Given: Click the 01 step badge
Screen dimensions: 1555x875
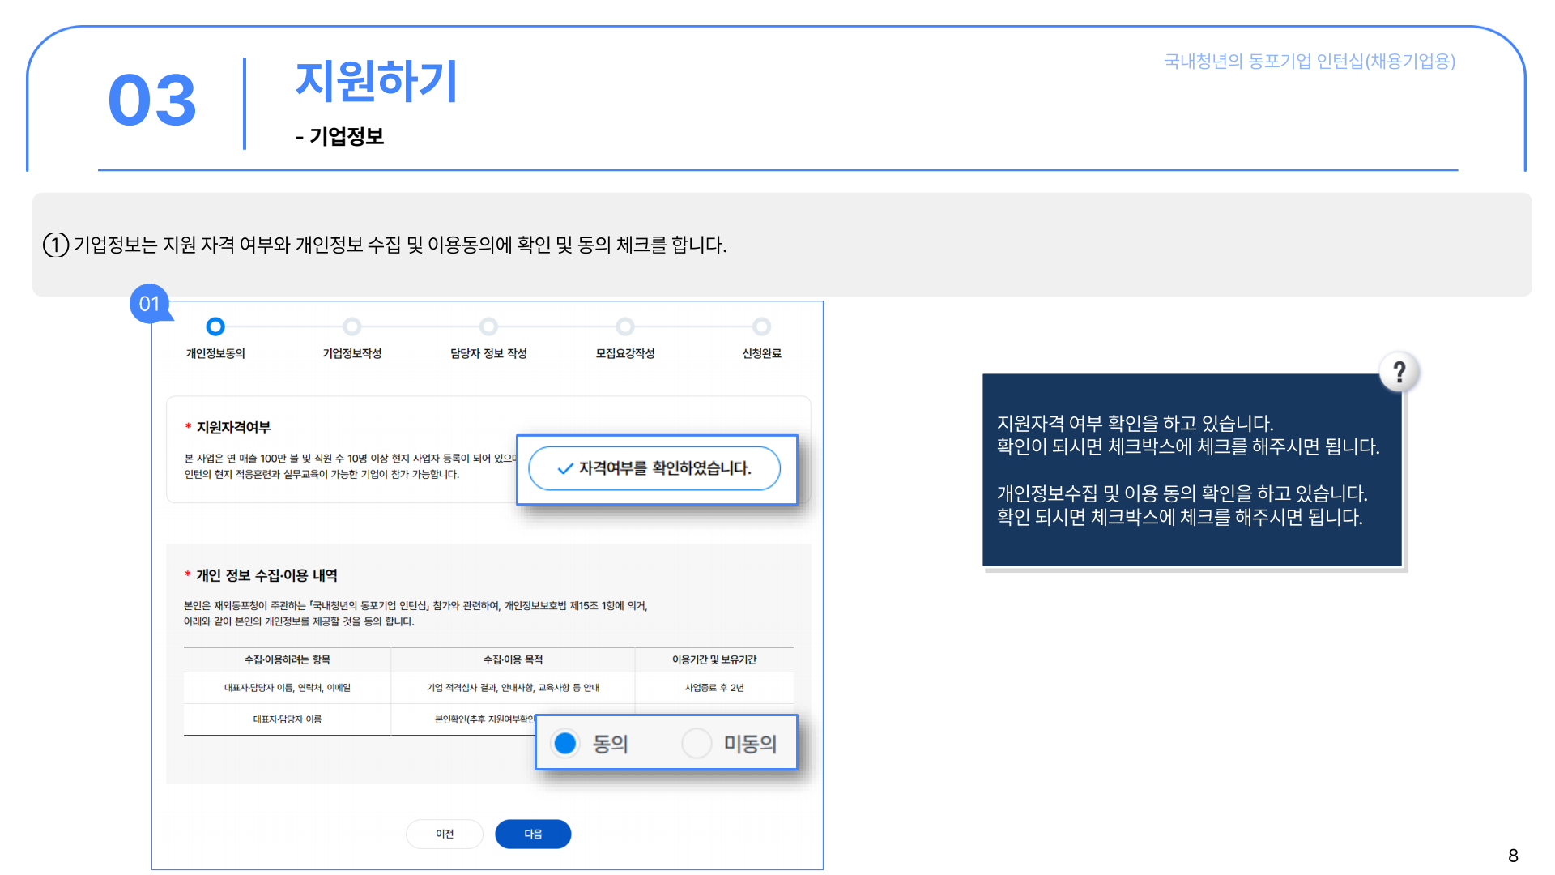Looking at the screenshot, I should coord(149,304).
